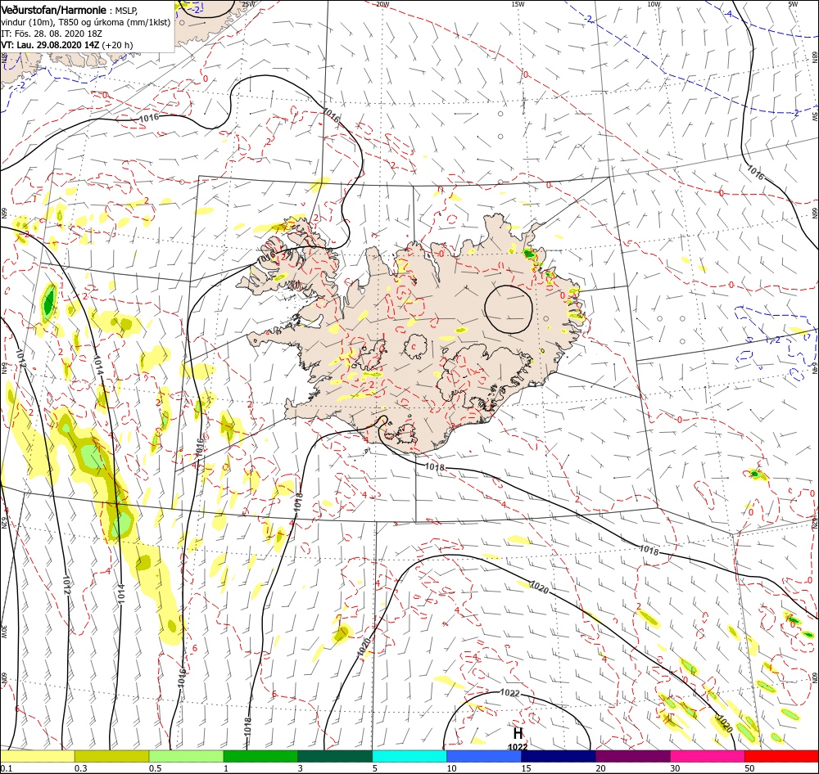The width and height of the screenshot is (819, 774).
Task: Click the Veðurstofan/Harmonie title text
Action: pyautogui.click(x=53, y=10)
